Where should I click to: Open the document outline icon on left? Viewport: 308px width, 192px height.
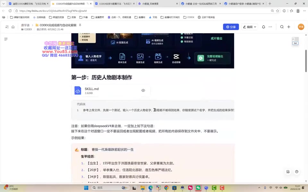click(x=6, y=39)
